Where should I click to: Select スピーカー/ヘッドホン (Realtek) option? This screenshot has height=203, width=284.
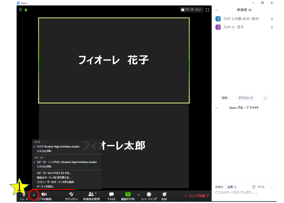coord(67,162)
